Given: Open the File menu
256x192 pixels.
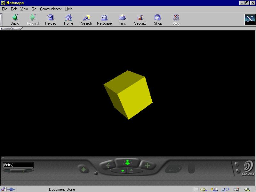Looking at the screenshot, I should 4,9.
